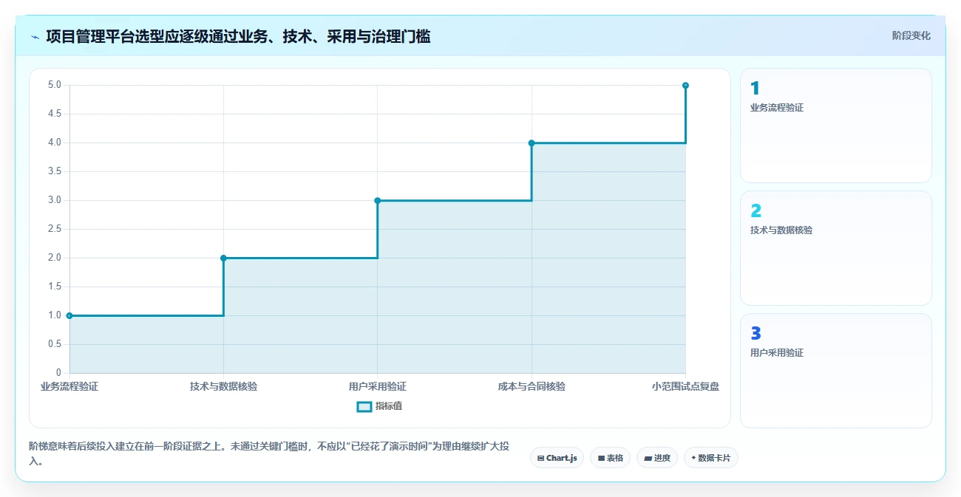
Task: Click the footer note starting 阶梯意味着
Action: [268, 454]
